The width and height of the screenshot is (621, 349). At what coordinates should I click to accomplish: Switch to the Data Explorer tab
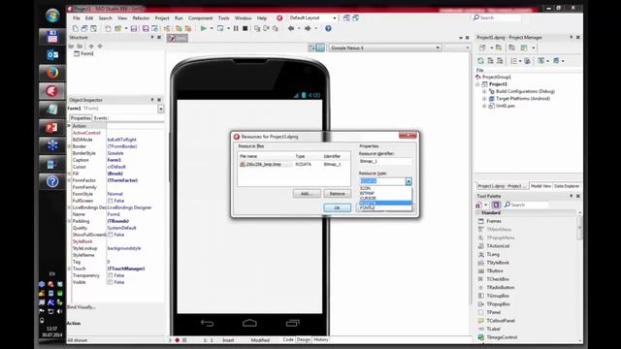click(567, 186)
